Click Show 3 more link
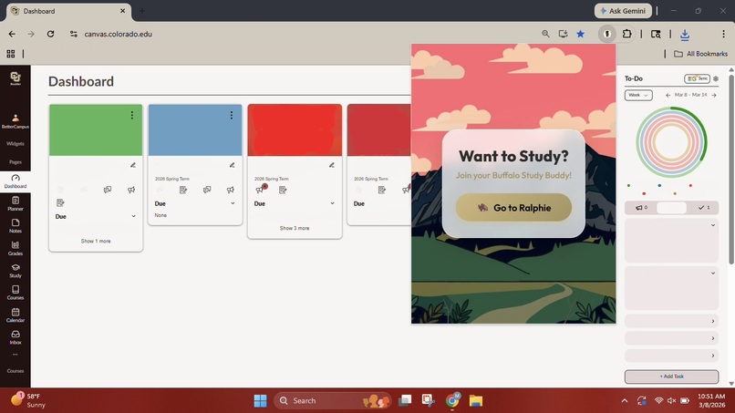This screenshot has height=413, width=735. pyautogui.click(x=295, y=228)
